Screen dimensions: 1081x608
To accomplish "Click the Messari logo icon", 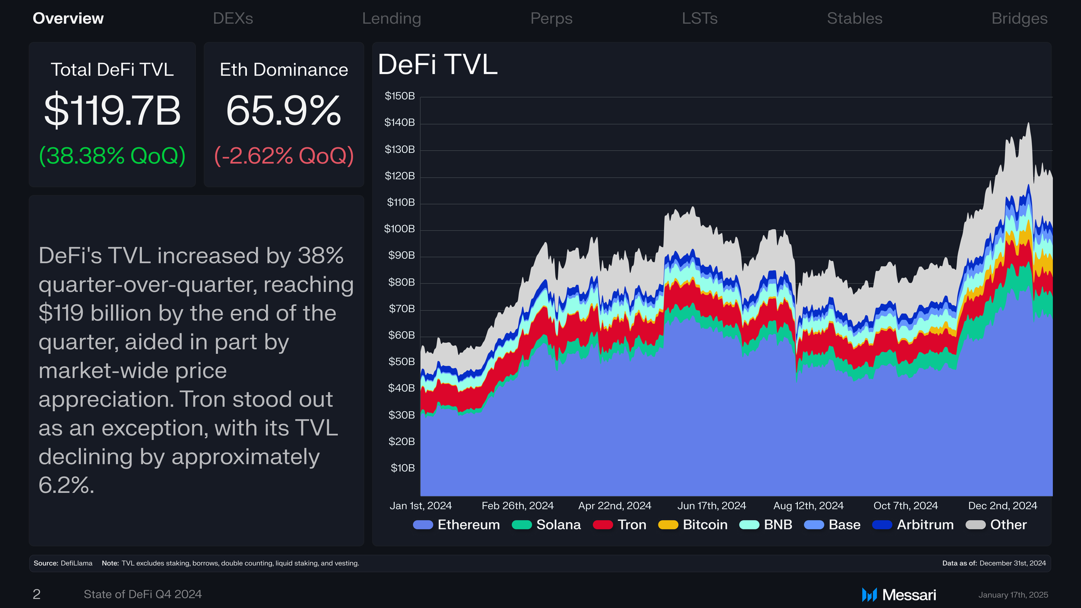I will pyautogui.click(x=870, y=595).
